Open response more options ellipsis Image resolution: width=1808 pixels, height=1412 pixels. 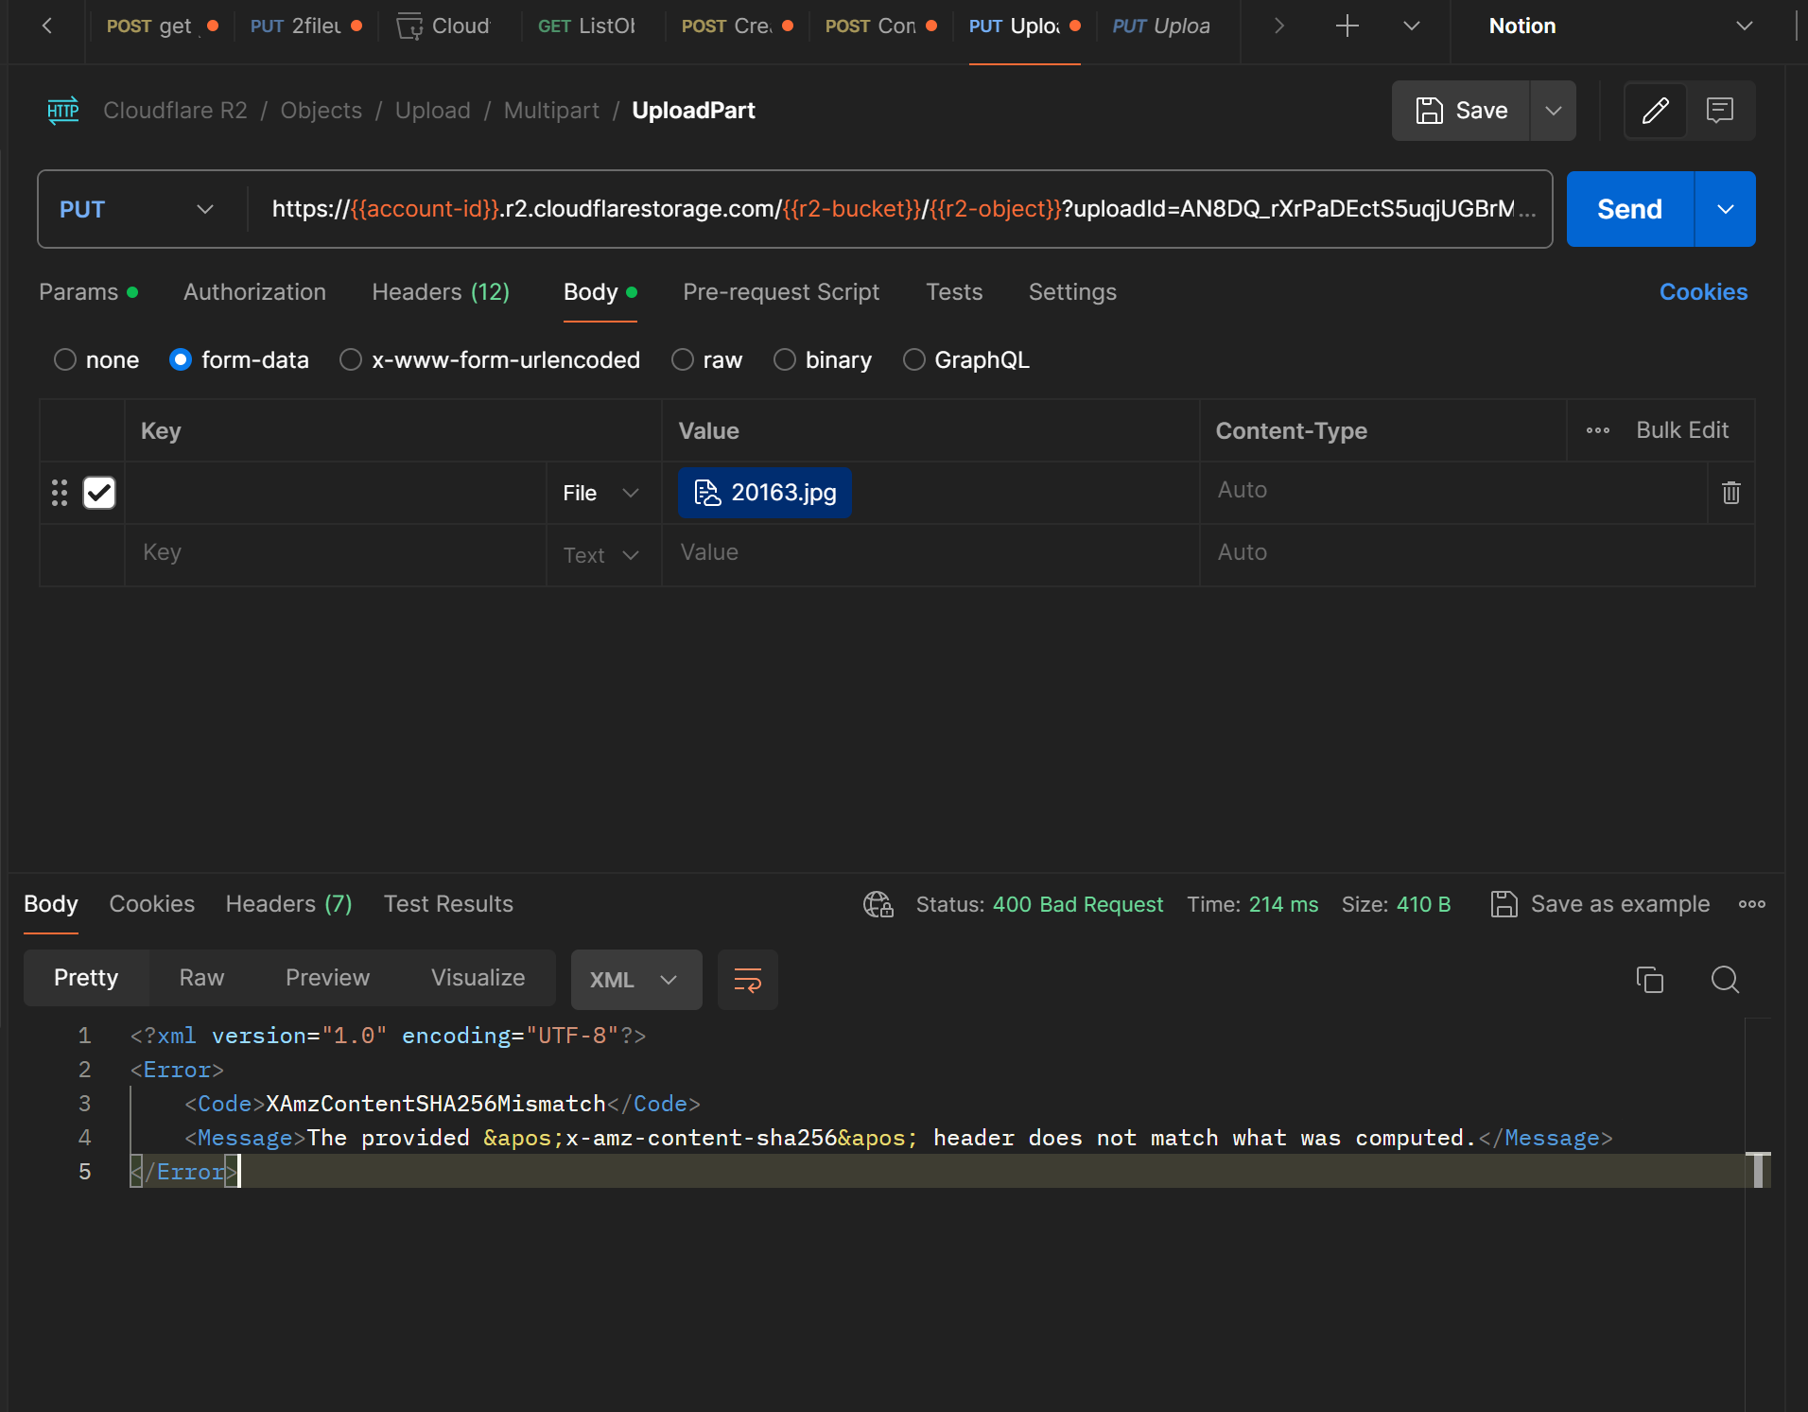coord(1751,905)
